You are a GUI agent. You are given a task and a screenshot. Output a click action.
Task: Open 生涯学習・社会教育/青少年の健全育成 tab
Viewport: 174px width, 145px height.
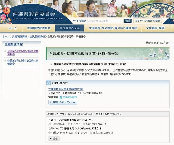pos(113,28)
